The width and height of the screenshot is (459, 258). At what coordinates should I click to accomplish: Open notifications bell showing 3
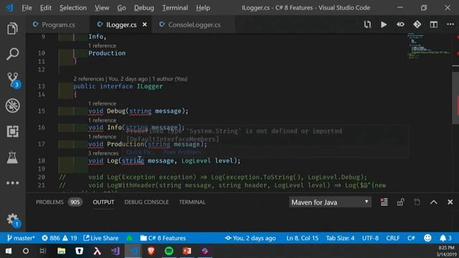tap(446, 238)
